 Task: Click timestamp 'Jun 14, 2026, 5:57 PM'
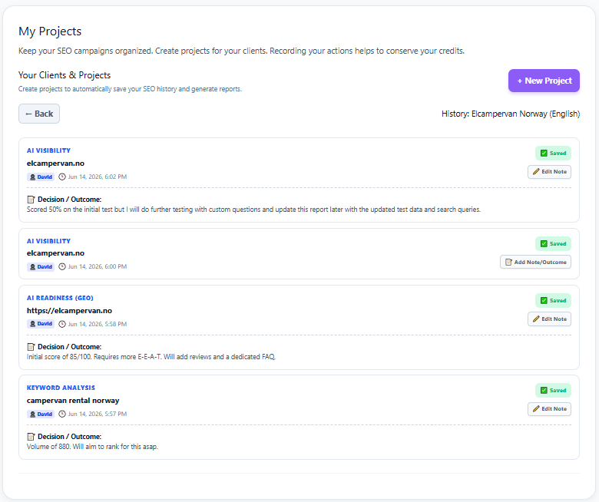click(98, 414)
